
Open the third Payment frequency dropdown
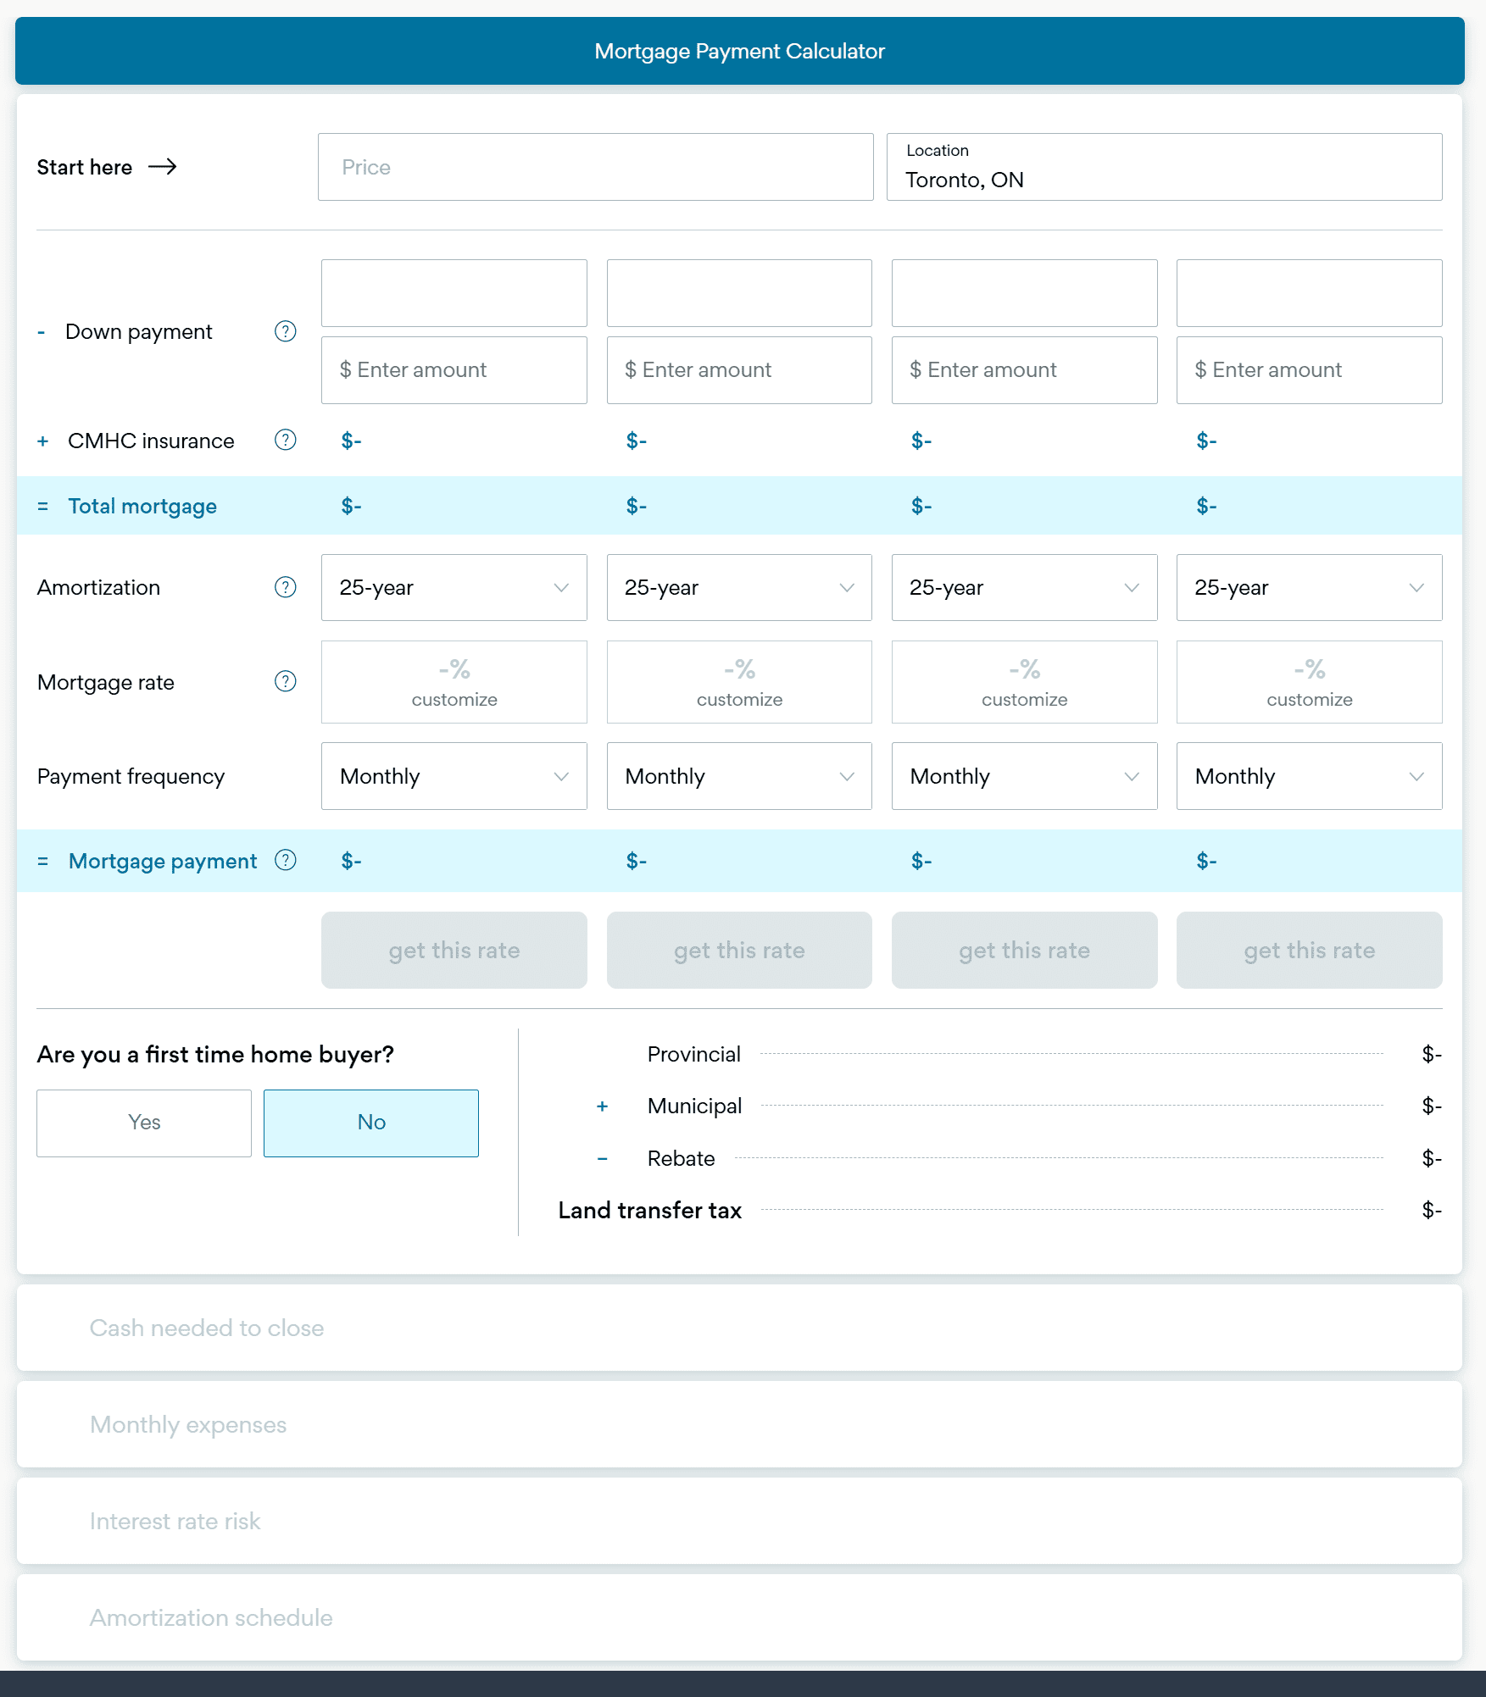point(1024,776)
